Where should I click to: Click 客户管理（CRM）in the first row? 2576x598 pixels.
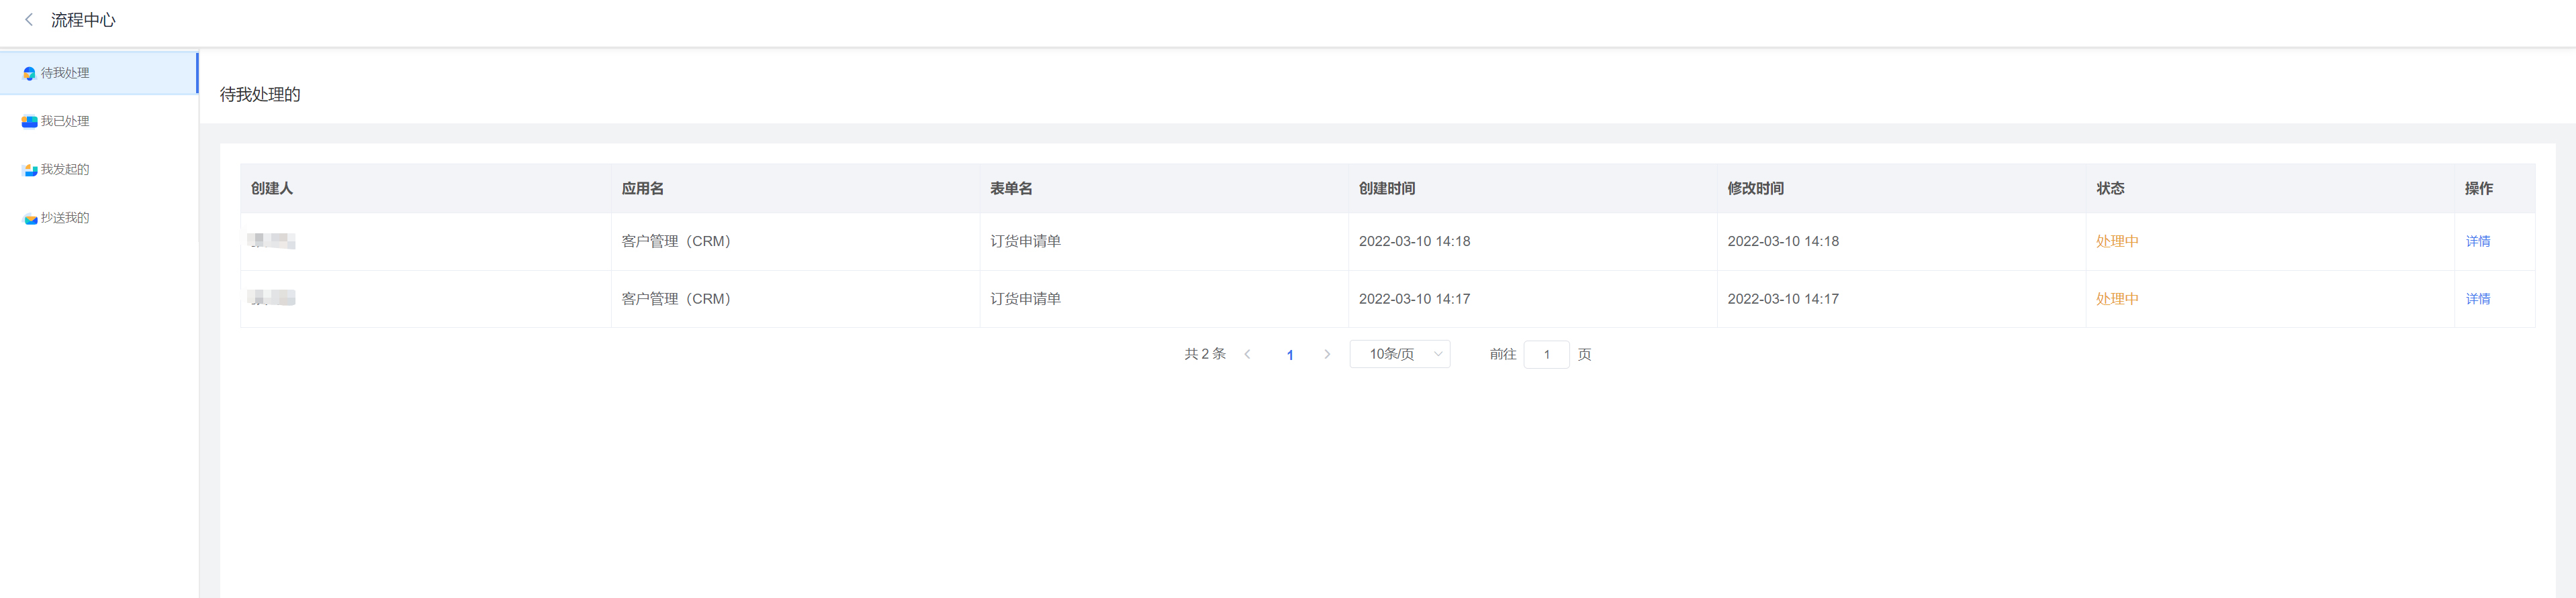[676, 241]
